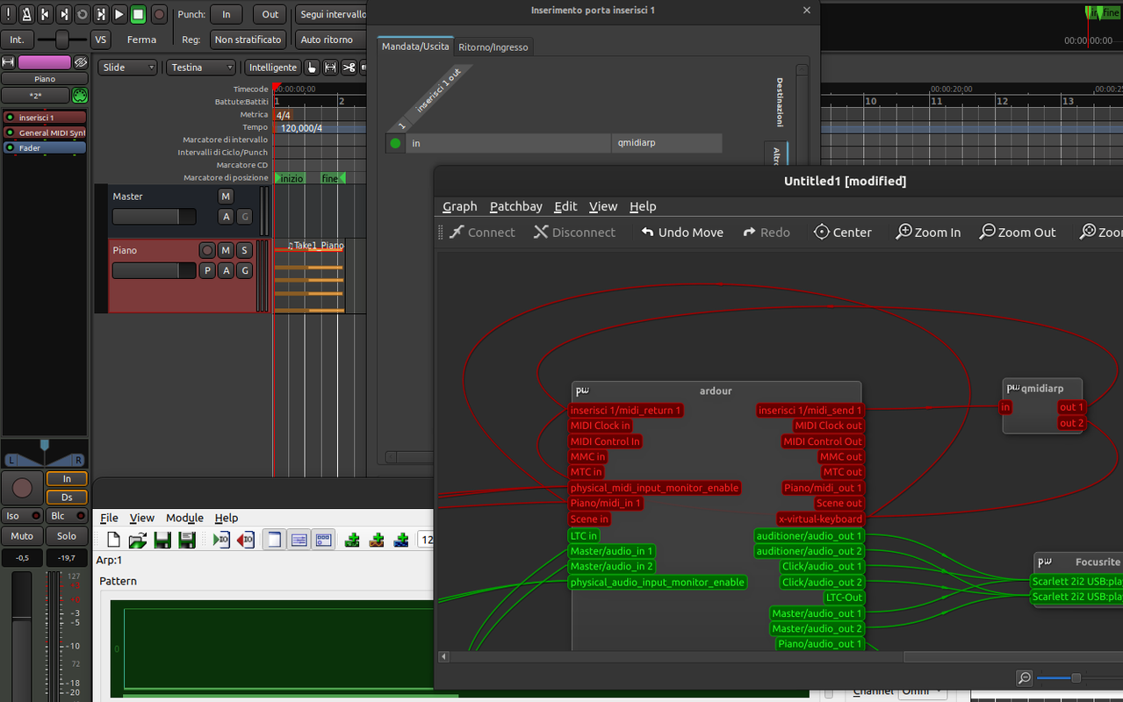Click the strip width icon beside color bar

tap(9, 62)
